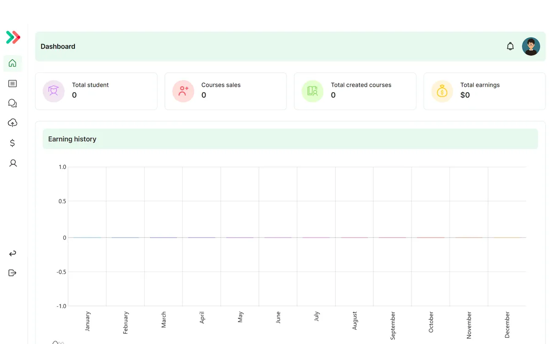551x344 pixels.
Task: Click the May axis label
Action: [x=240, y=317]
